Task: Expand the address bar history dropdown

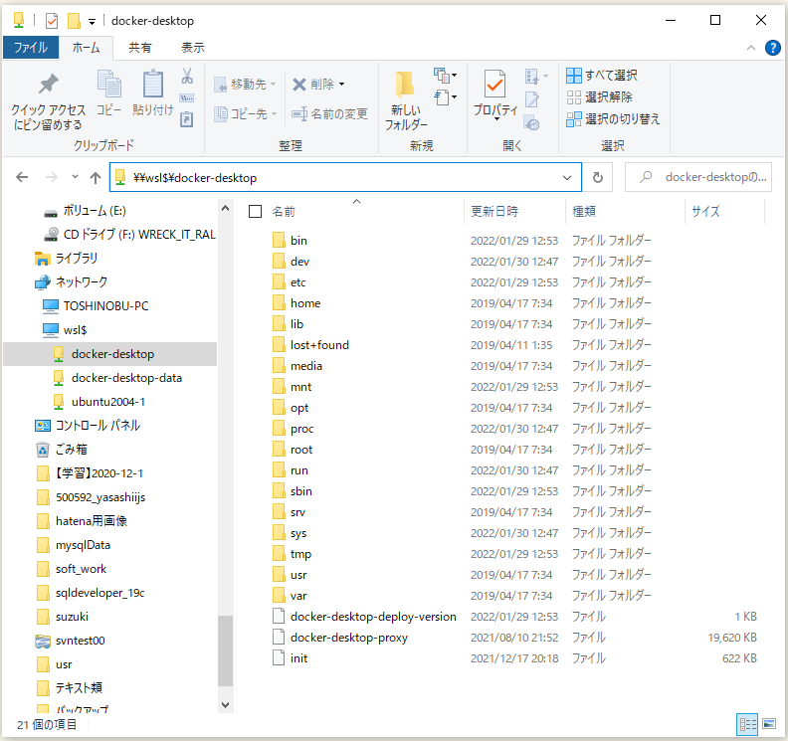Action: click(x=567, y=177)
